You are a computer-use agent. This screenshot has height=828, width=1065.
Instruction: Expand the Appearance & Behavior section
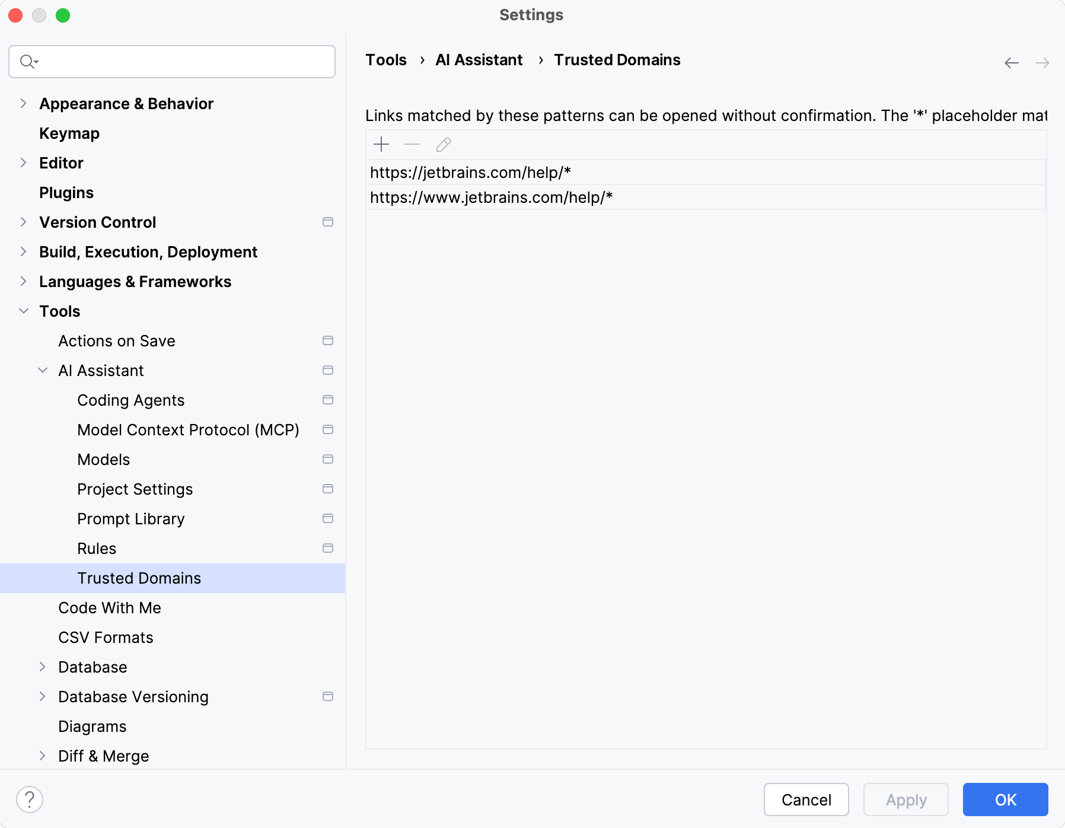(24, 103)
